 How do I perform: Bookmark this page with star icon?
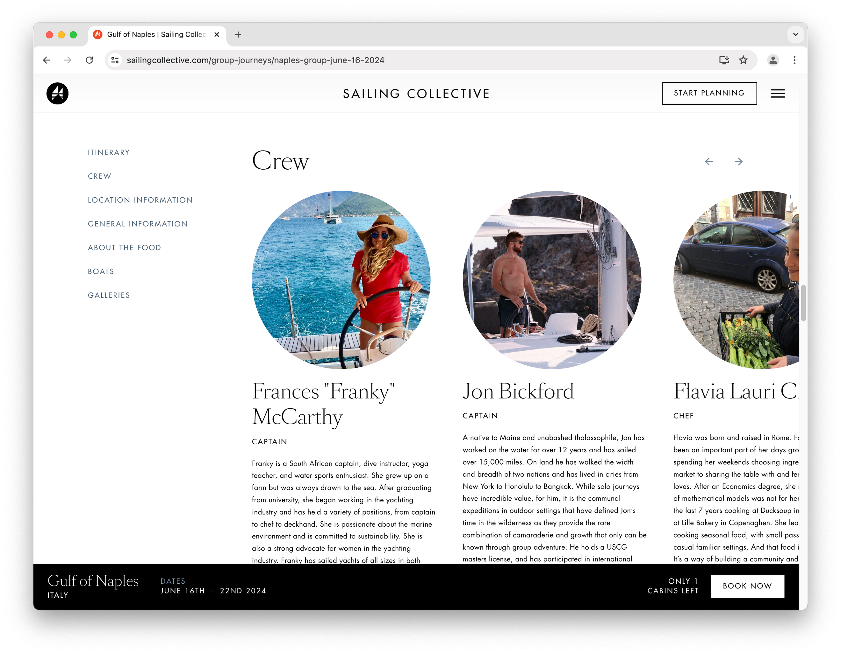(x=743, y=60)
